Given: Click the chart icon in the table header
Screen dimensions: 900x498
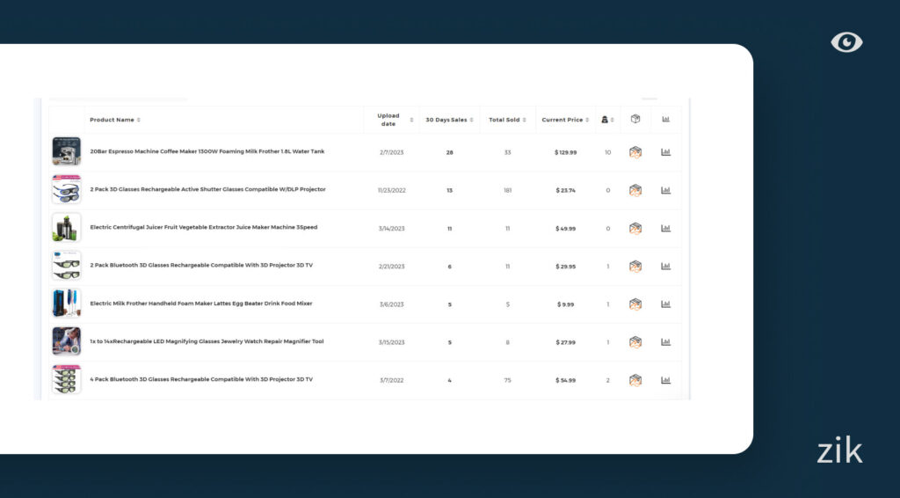Looking at the screenshot, I should coord(665,120).
